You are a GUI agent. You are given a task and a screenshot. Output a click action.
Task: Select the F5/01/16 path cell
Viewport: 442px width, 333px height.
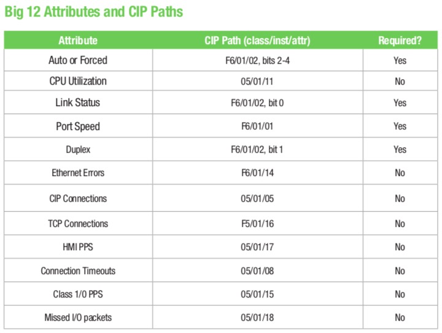257,223
